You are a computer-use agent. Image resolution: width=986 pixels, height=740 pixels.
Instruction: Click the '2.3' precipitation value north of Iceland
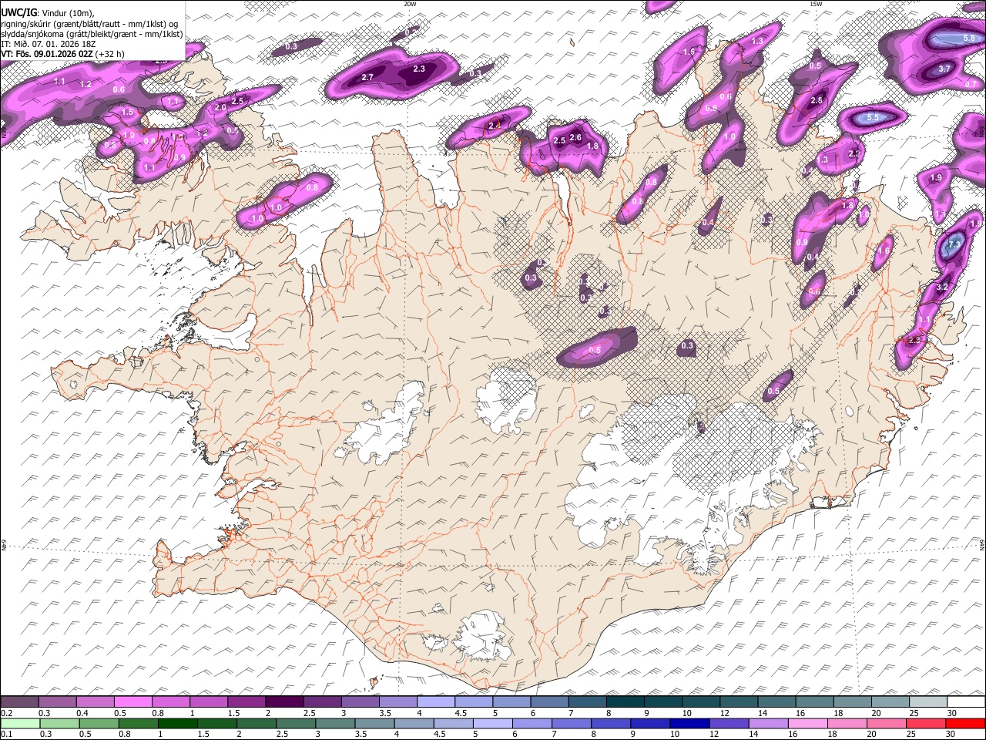coord(419,69)
